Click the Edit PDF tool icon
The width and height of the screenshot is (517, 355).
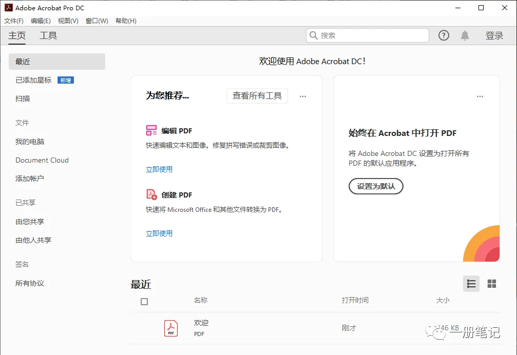click(151, 130)
